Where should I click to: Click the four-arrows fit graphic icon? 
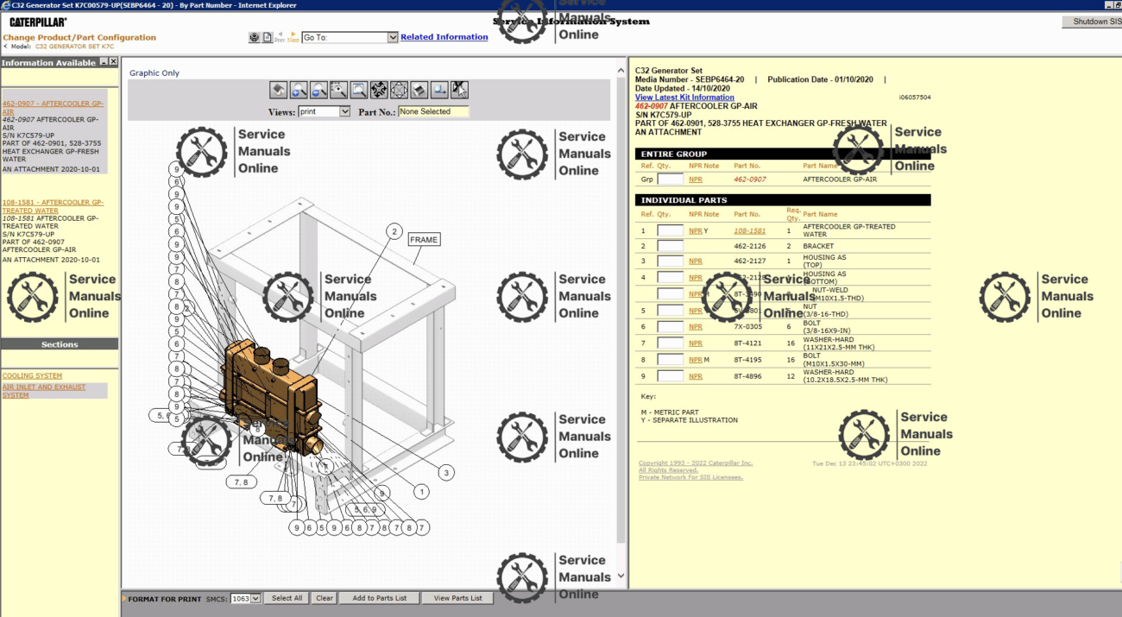[x=379, y=90]
